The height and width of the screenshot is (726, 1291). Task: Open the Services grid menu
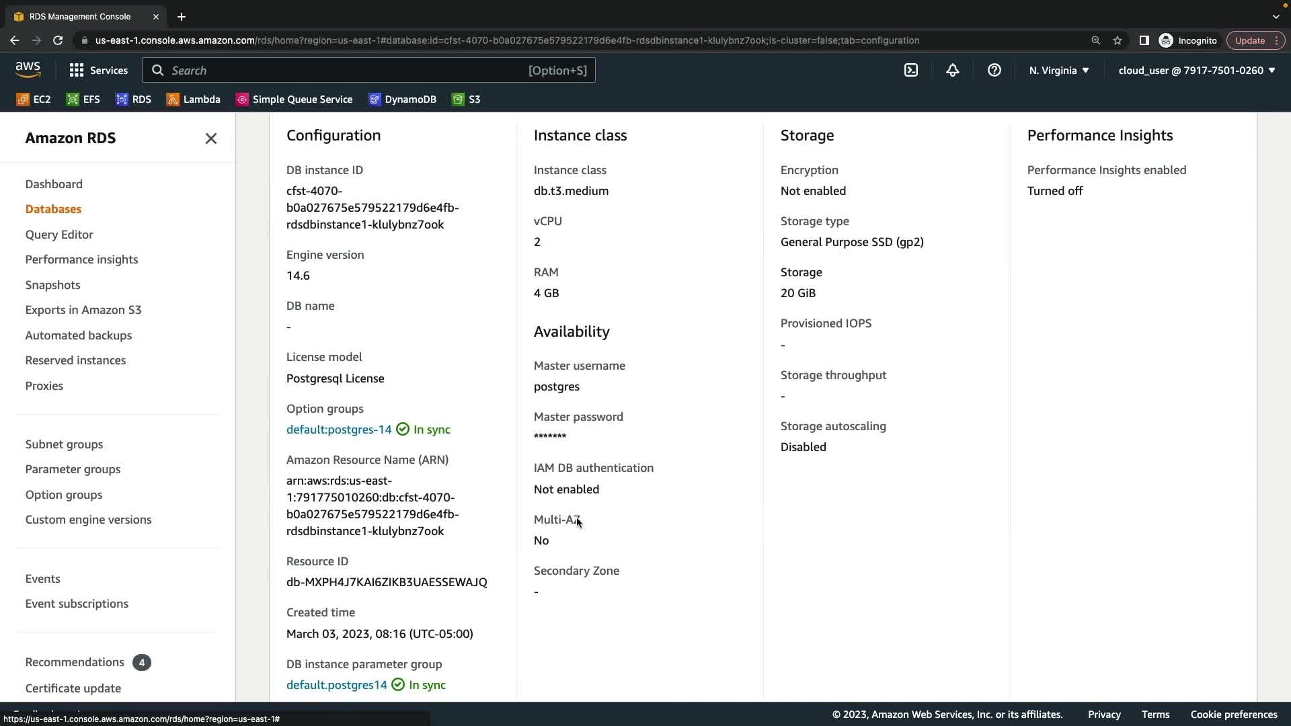click(x=98, y=70)
